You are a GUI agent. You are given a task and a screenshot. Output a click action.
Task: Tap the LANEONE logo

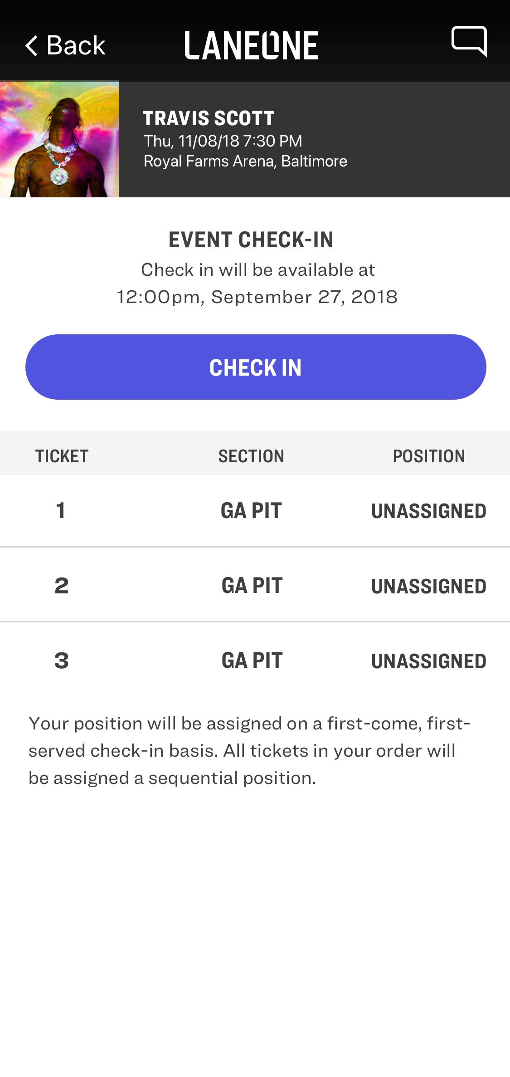[x=251, y=46]
